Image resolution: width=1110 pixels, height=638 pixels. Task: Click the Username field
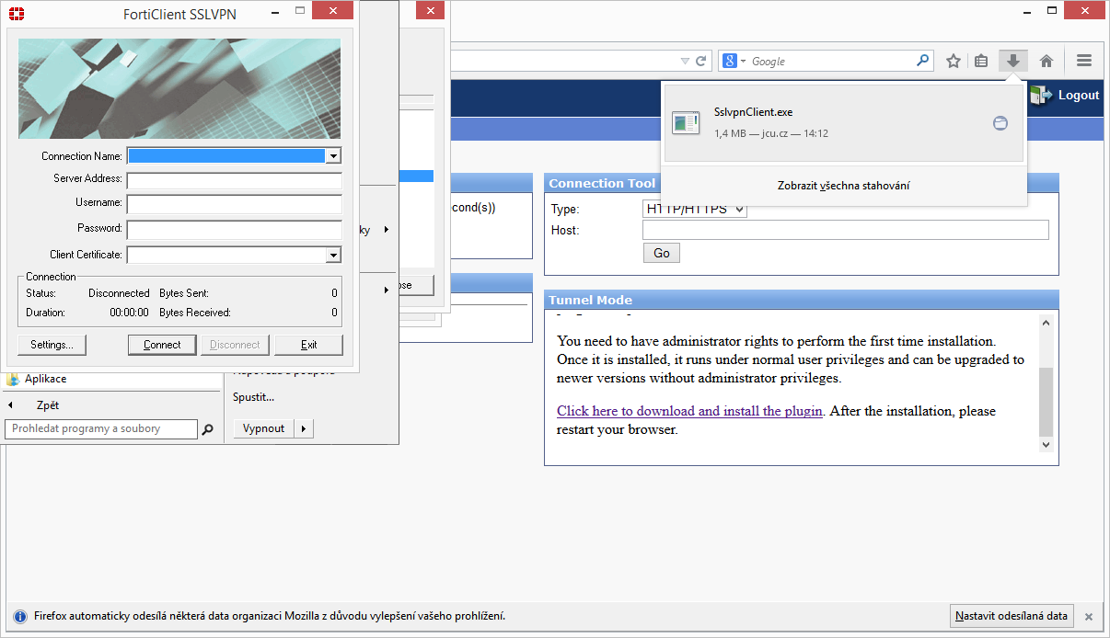pyautogui.click(x=234, y=204)
